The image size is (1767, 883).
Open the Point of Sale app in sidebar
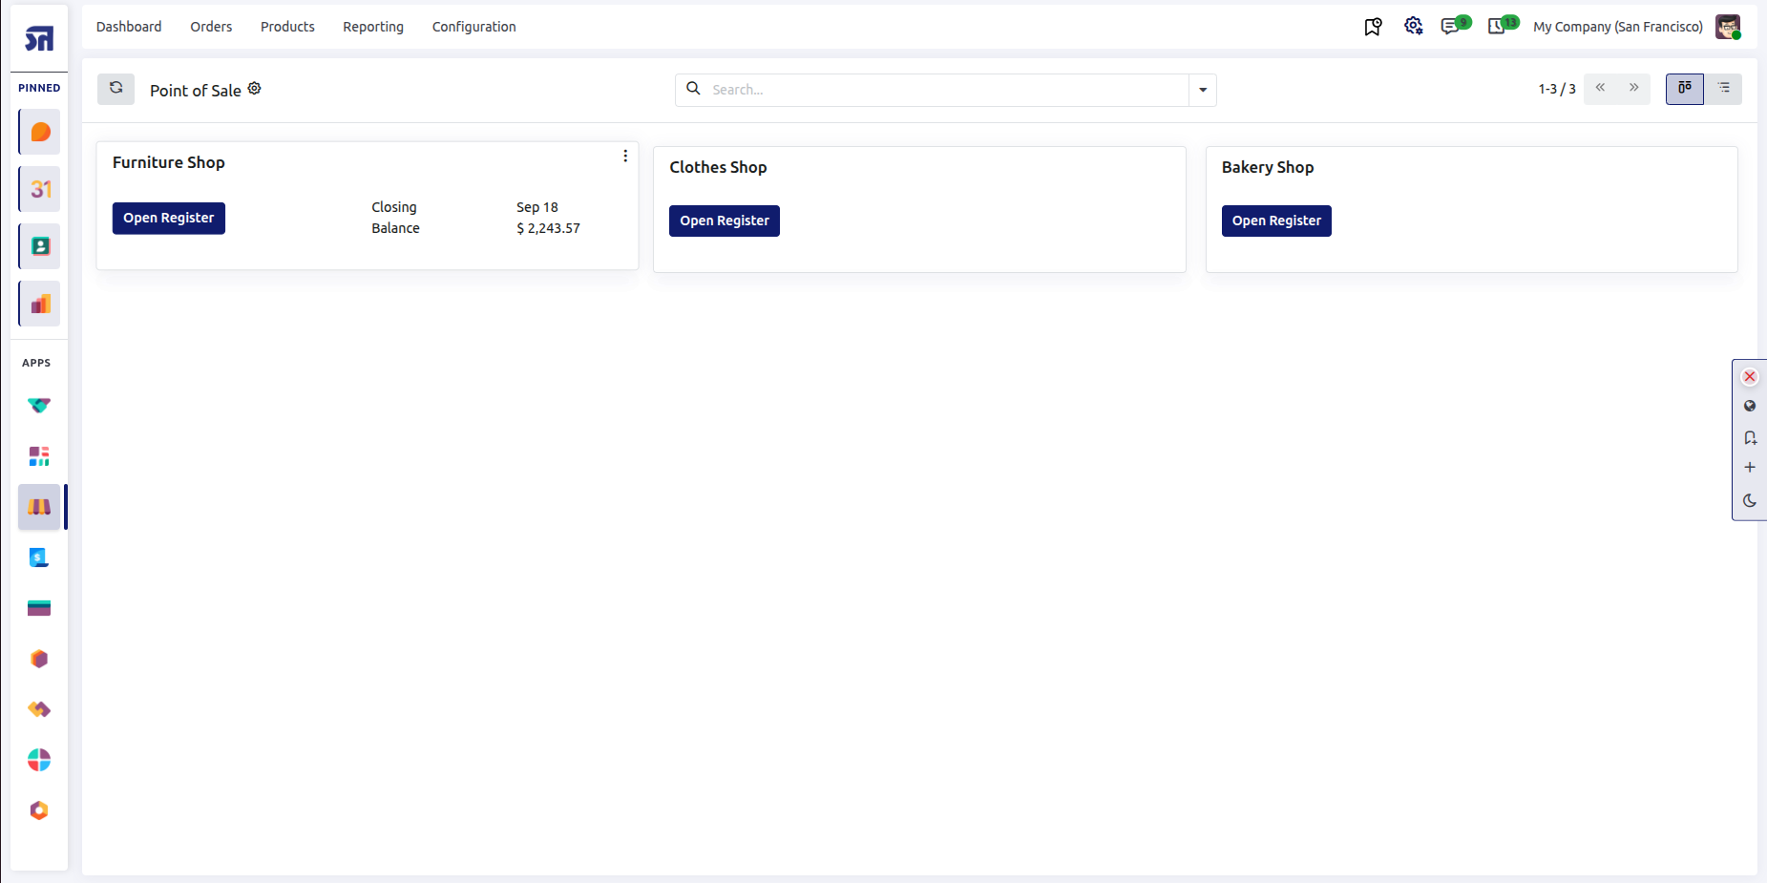coord(39,507)
